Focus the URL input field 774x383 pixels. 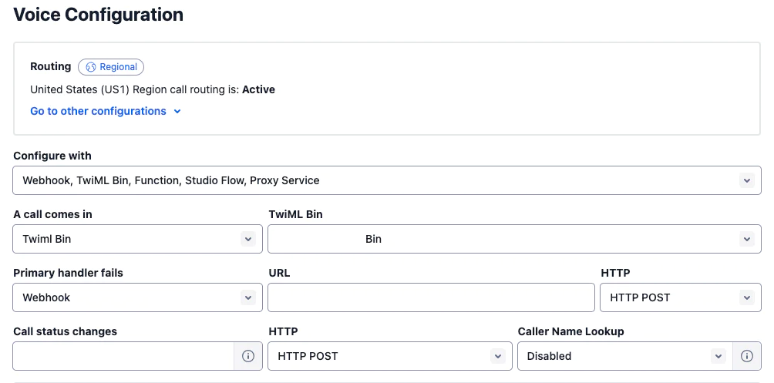coord(431,297)
